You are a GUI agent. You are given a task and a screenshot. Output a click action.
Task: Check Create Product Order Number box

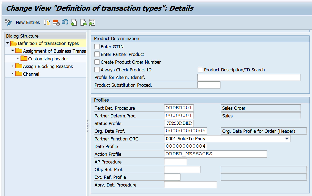tap(97, 62)
